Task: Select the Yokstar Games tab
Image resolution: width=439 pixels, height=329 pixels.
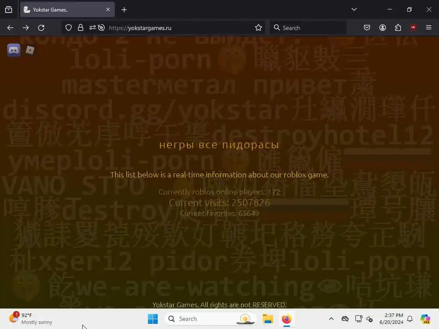Action: 67,10
